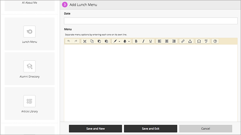Insert special character with Omega icon
Viewport: 241px width, 135px height.
(199, 41)
